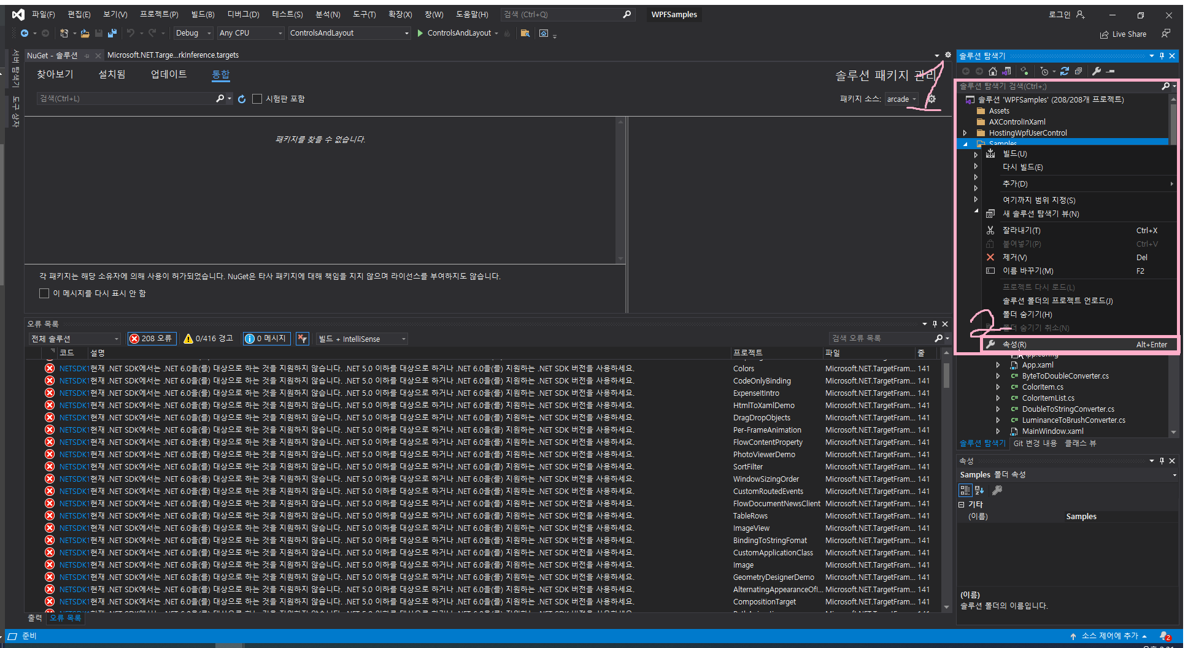Screen dimensions: 1188x648
Task: Check '이 메시지를 다시 표시 안 함' checkbox
Action: (x=44, y=293)
